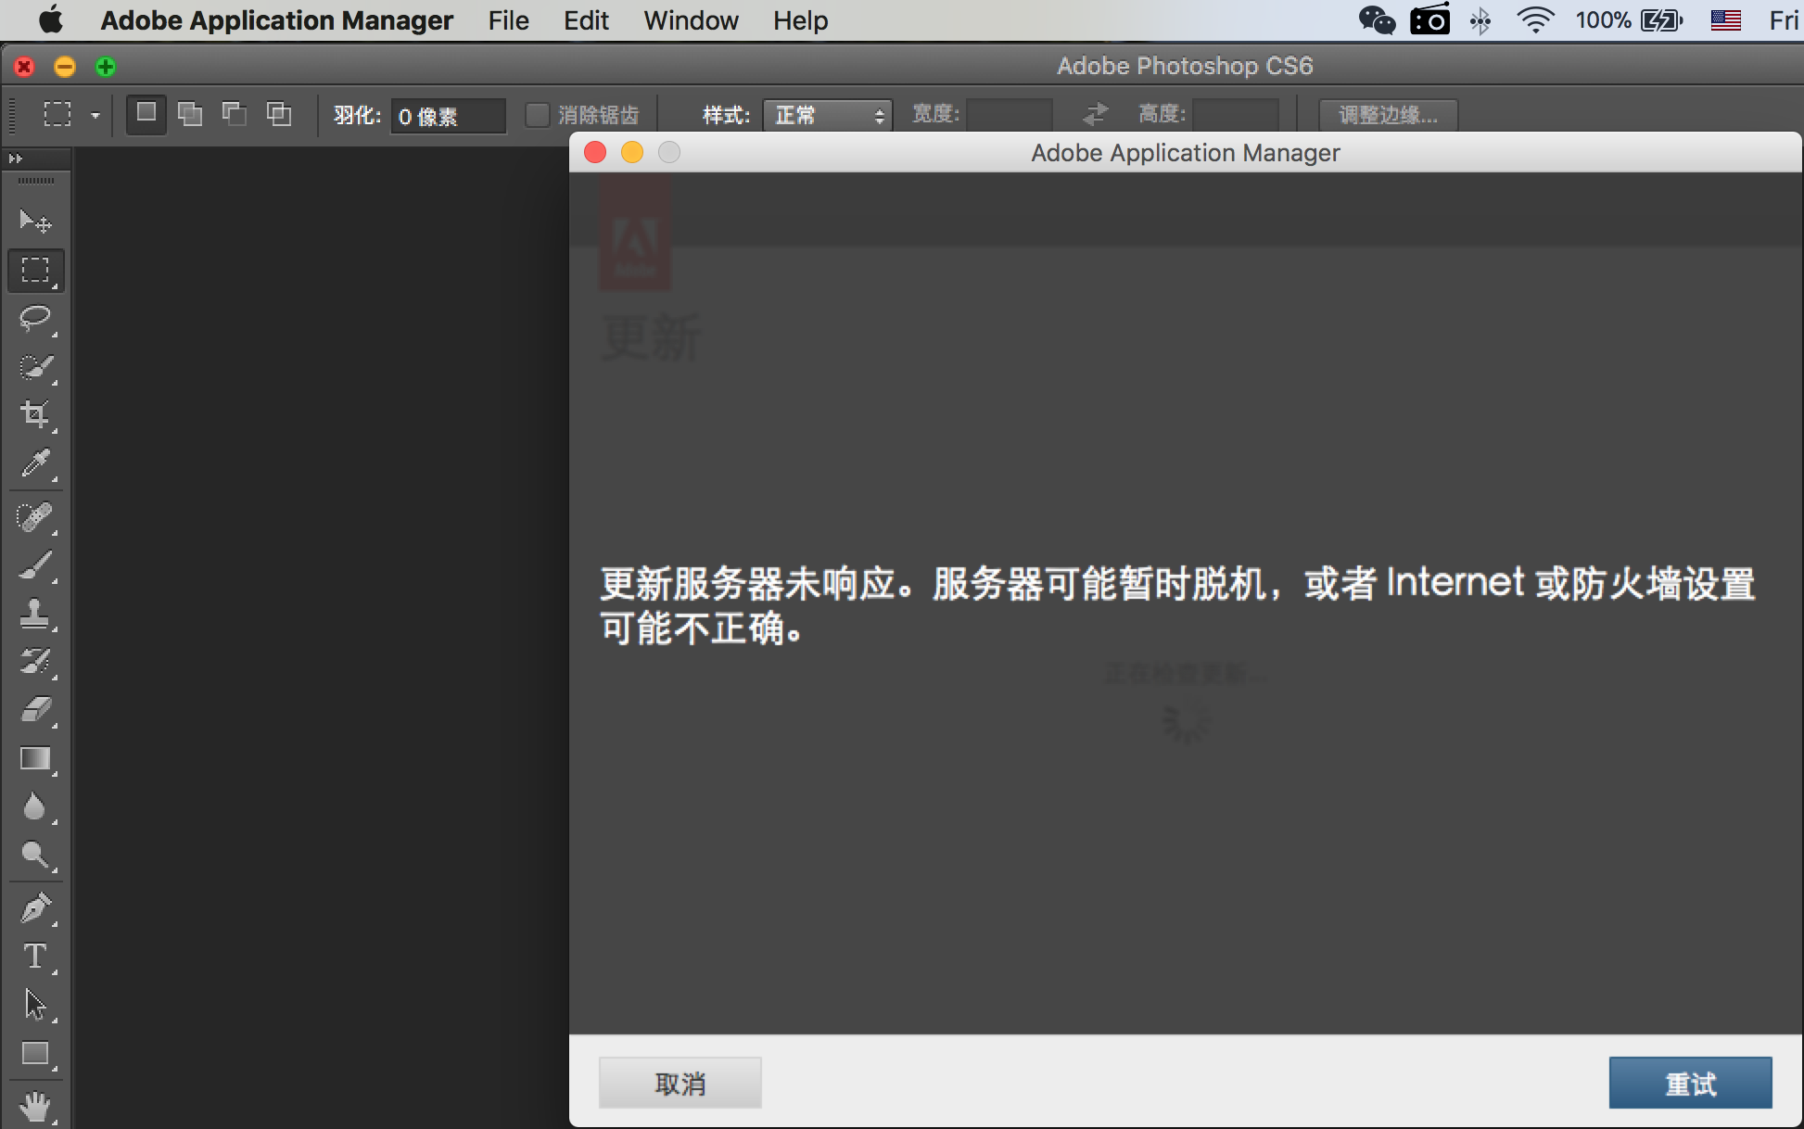The width and height of the screenshot is (1804, 1129).
Task: Click the 宽度 width input field
Action: tap(1010, 115)
